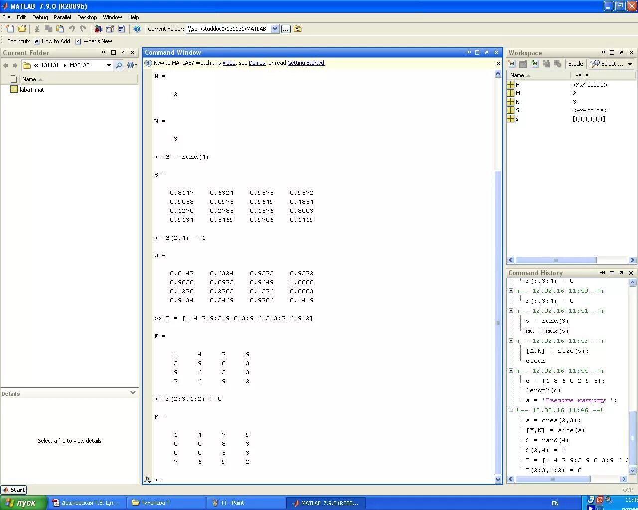Sort Workspace by Name column header
The height and width of the screenshot is (510, 638).
pyautogui.click(x=539, y=75)
